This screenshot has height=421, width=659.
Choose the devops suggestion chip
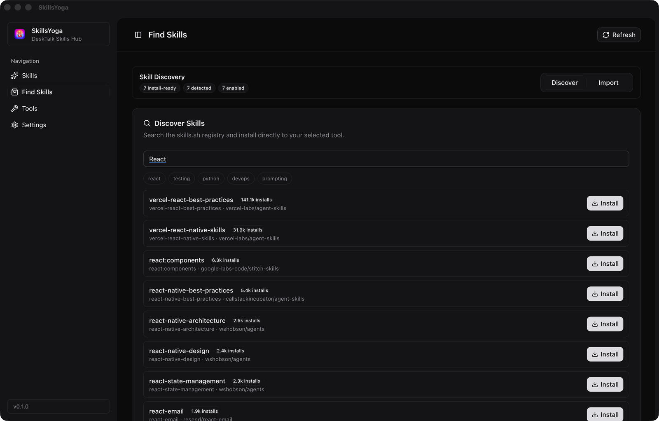point(241,179)
